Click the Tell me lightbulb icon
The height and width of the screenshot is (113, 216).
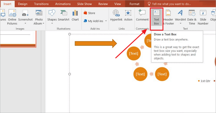tap(149, 4)
